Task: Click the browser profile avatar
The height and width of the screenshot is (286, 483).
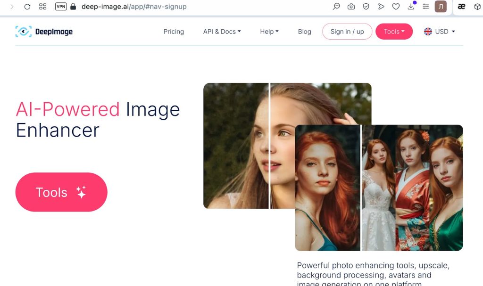Action: point(441,7)
